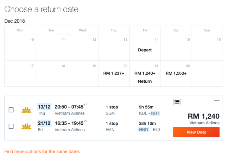Image resolution: width=228 pixels, height=159 pixels.
Task: Open the three-dot more options menu
Action: (217, 101)
